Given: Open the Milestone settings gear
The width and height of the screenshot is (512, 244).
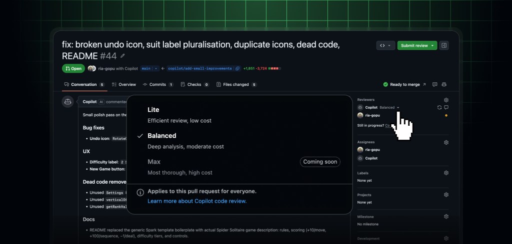Looking at the screenshot, I should (446, 217).
